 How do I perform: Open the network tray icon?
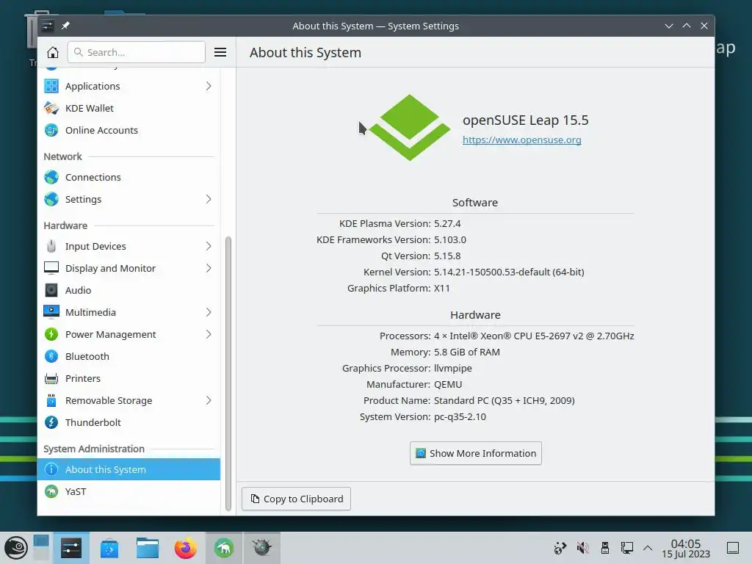tap(627, 548)
